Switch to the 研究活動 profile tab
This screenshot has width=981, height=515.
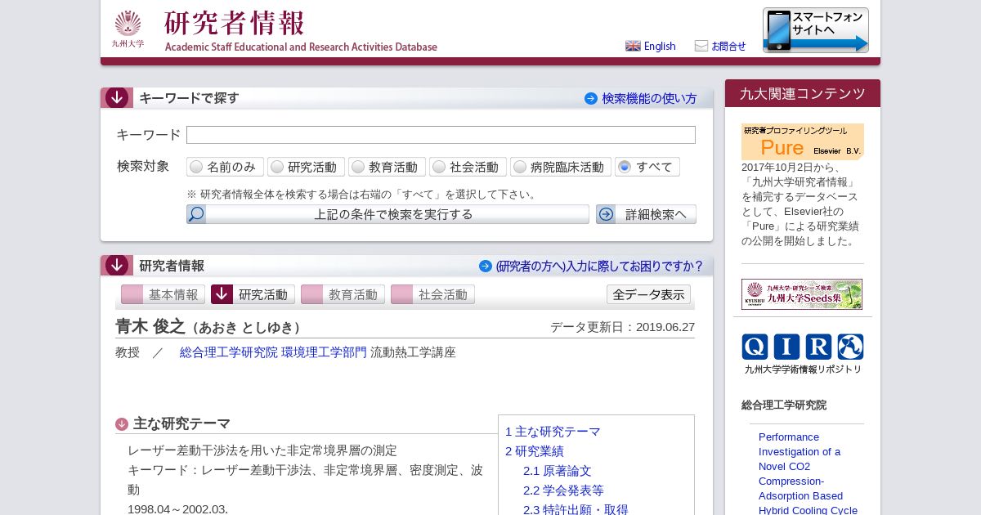pos(253,294)
